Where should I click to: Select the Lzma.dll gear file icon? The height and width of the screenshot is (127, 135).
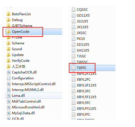click(x=9, y=96)
